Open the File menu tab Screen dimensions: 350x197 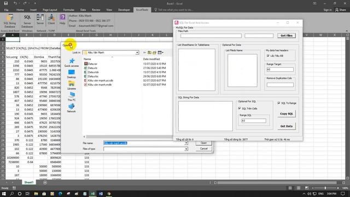pos(6,10)
